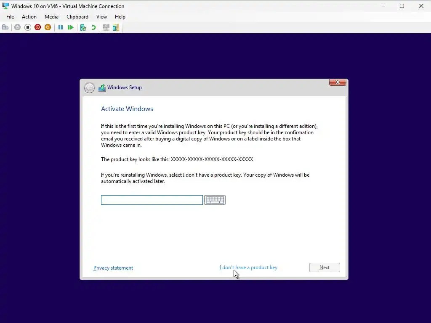Maximize the Virtual Machine Connection window
This screenshot has width=431, height=323.
coord(402,6)
